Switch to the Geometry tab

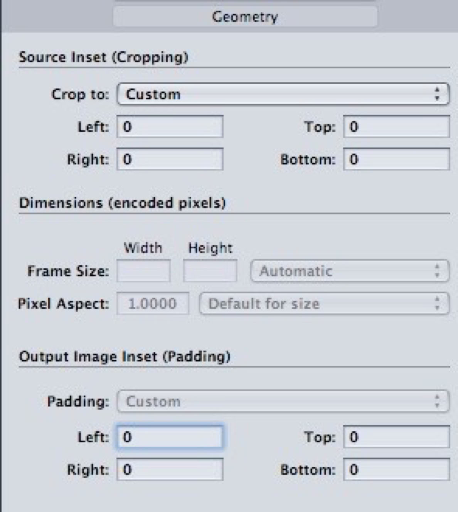245,17
